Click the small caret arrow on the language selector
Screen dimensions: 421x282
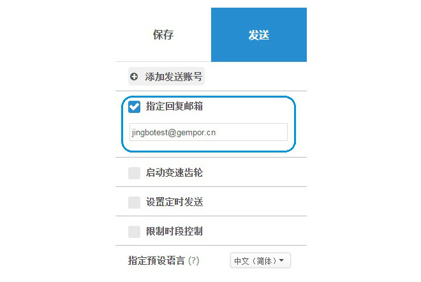[281, 260]
